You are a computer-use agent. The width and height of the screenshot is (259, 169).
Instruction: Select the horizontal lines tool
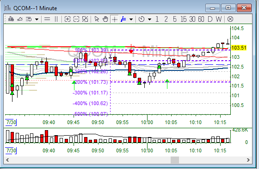47,19
